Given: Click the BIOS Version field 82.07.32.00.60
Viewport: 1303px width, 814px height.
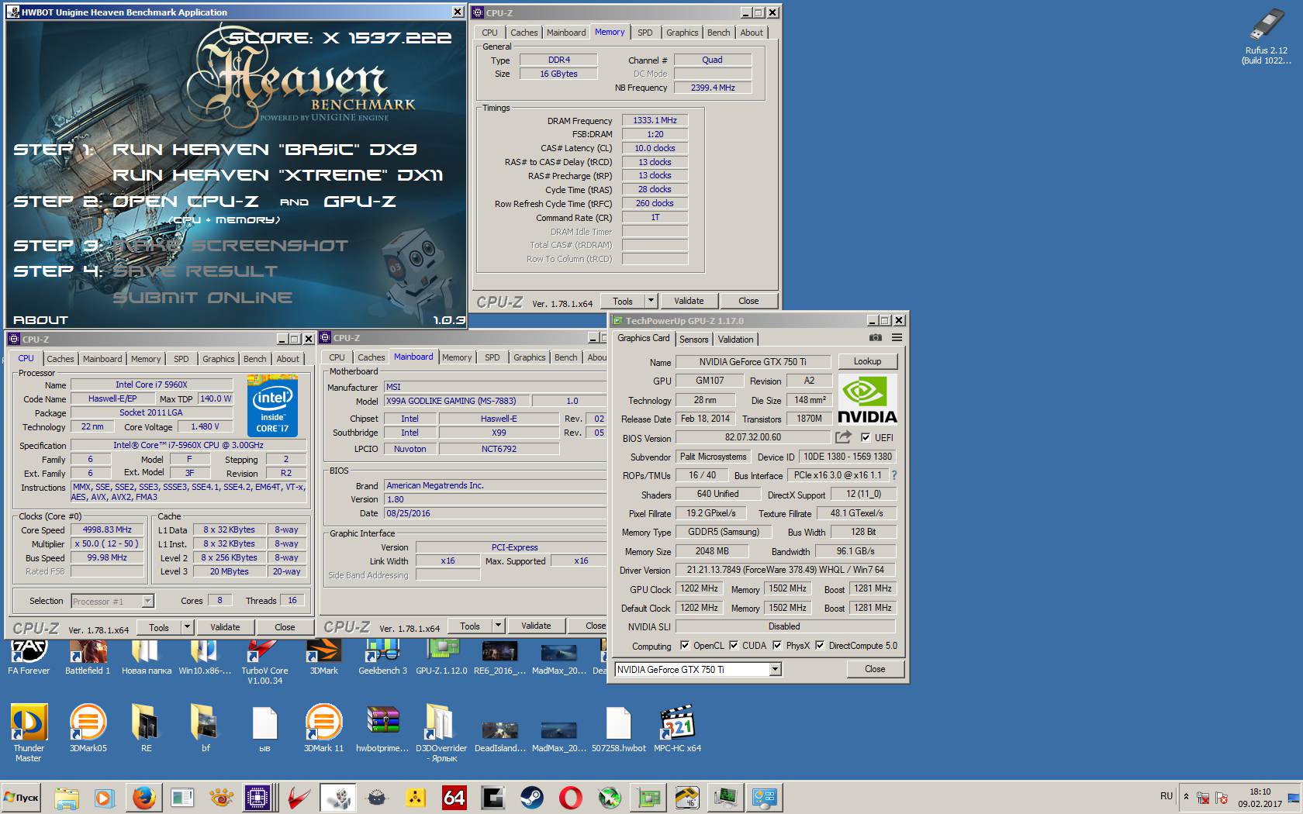Looking at the screenshot, I should 753,437.
